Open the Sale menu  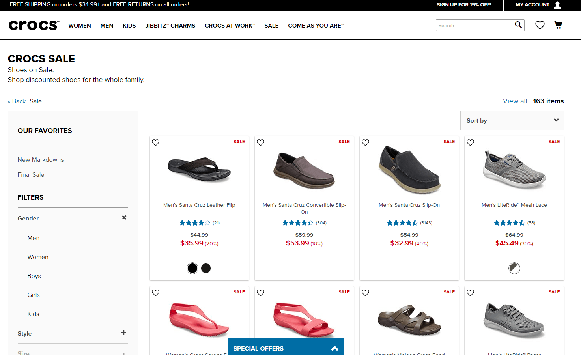click(x=271, y=26)
